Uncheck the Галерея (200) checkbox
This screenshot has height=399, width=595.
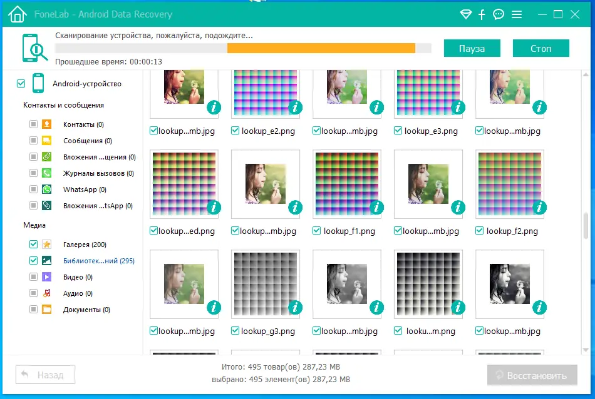pyautogui.click(x=33, y=245)
